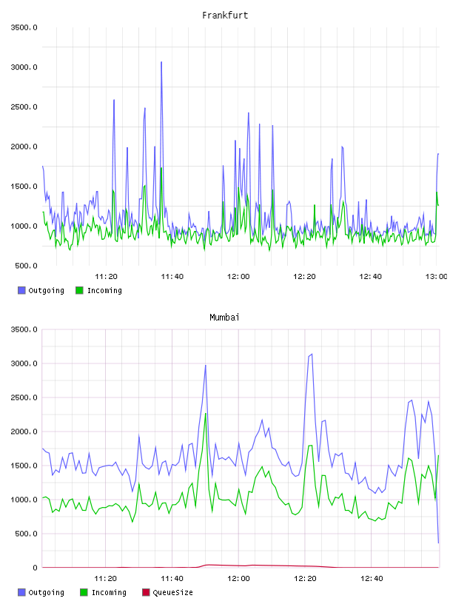
Task: Click the 1500.0 value on Frankfurt y-axis
Action: click(24, 187)
